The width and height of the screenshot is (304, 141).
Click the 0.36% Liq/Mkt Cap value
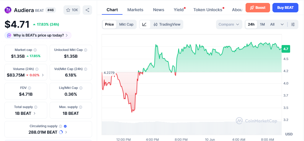click(x=71, y=94)
